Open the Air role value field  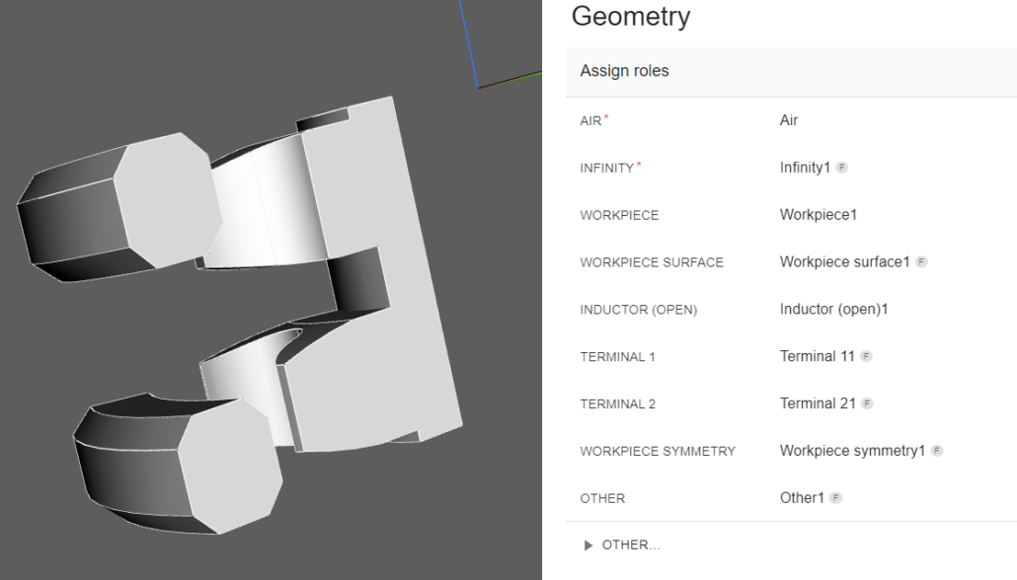click(789, 120)
